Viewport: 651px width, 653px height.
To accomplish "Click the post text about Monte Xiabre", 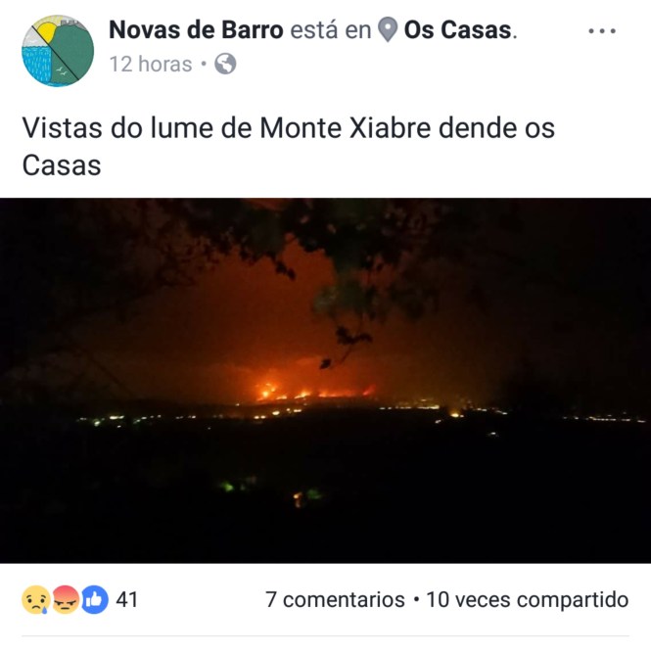I will tap(288, 146).
